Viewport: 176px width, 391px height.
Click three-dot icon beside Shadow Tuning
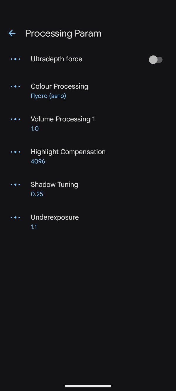16,185
